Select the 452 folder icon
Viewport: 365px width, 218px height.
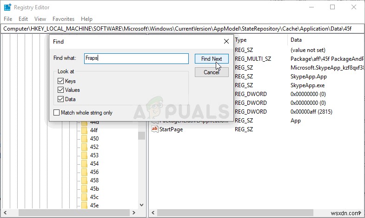coord(84,147)
